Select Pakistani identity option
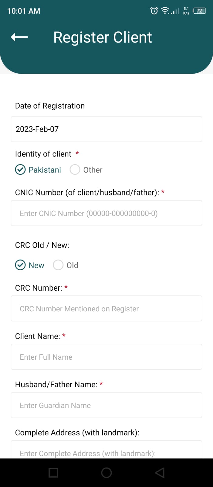This screenshot has width=213, height=487. [x=38, y=170]
